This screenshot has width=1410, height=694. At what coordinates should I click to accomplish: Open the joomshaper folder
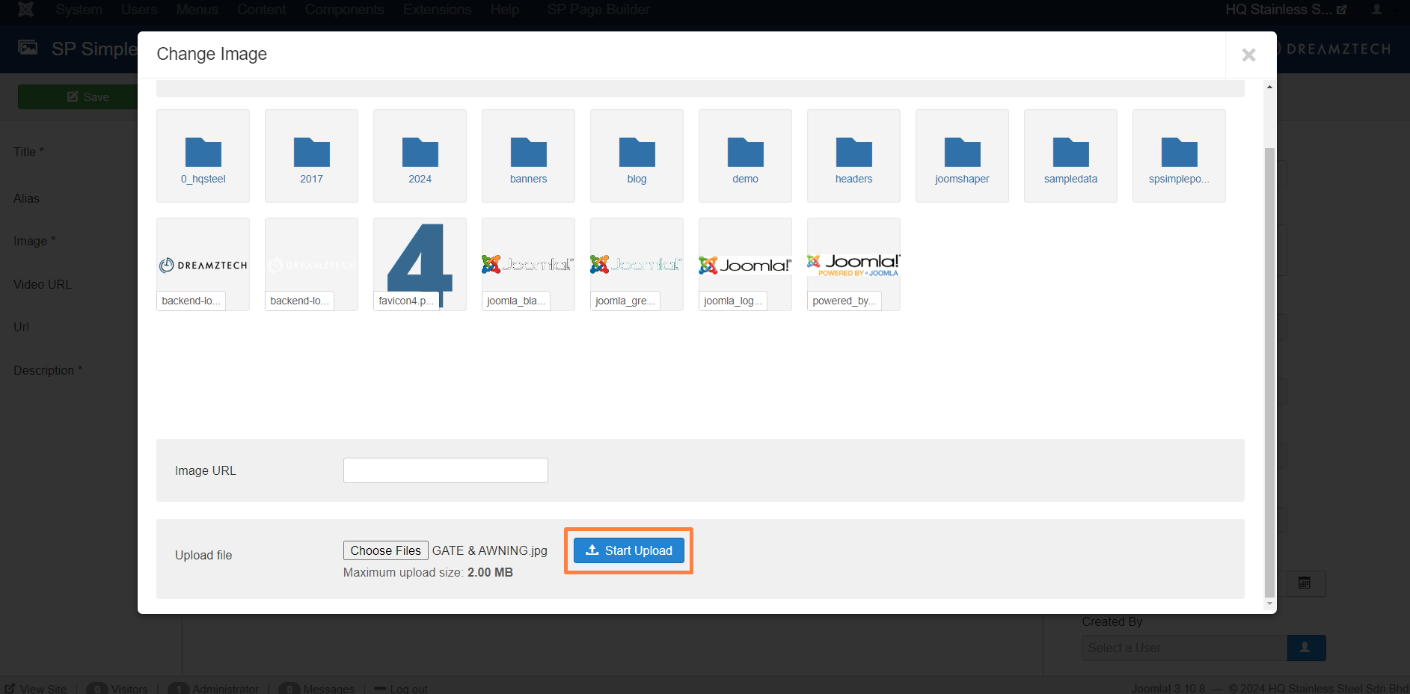pos(962,156)
